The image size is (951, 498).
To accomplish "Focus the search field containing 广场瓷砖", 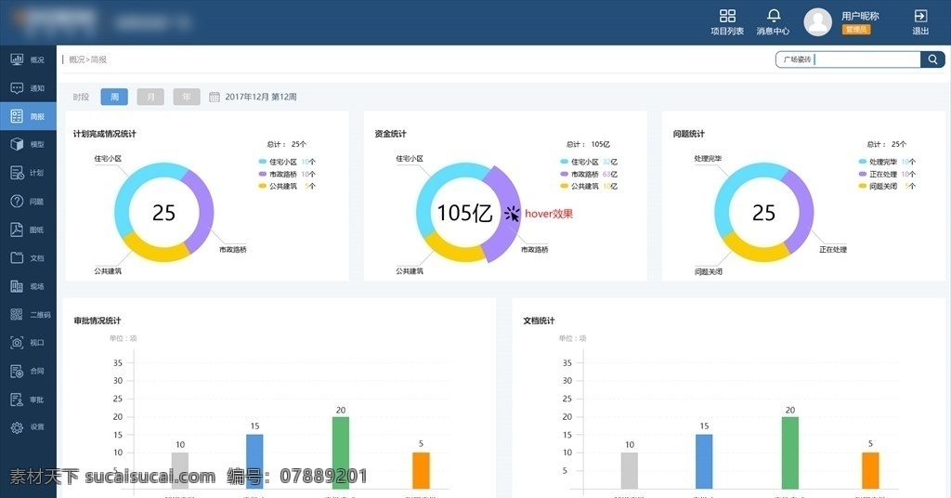I will (x=848, y=59).
